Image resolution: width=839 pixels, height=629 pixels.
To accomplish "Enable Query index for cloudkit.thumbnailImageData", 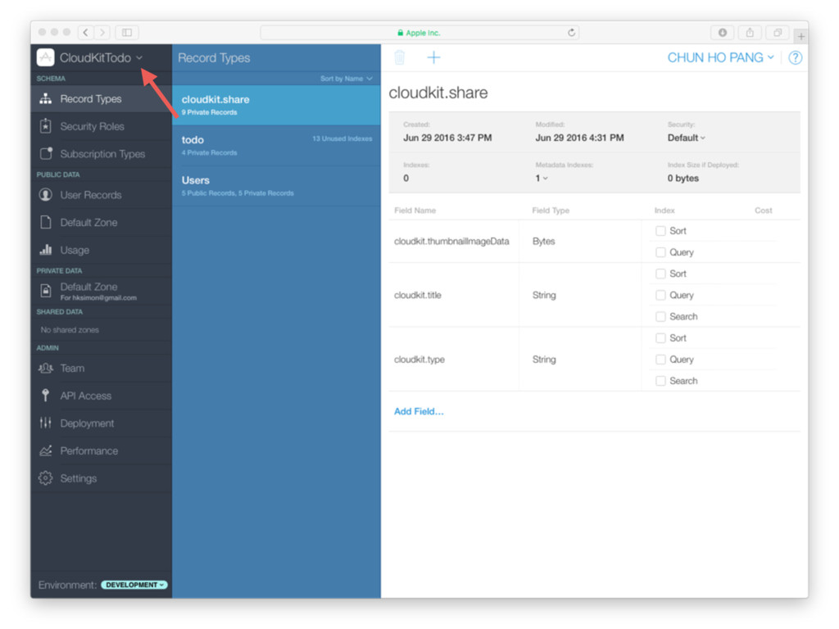I will coord(661,252).
